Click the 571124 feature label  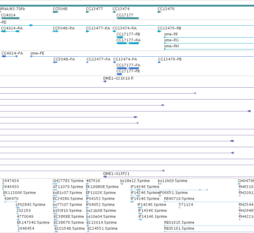[x=186, y=205]
